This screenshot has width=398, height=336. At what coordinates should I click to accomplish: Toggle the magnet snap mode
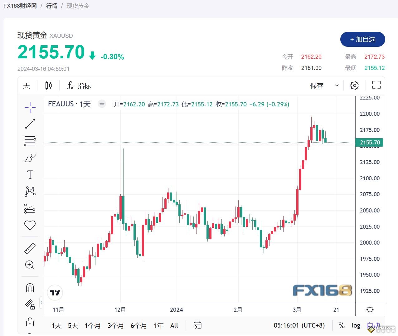coord(30,287)
